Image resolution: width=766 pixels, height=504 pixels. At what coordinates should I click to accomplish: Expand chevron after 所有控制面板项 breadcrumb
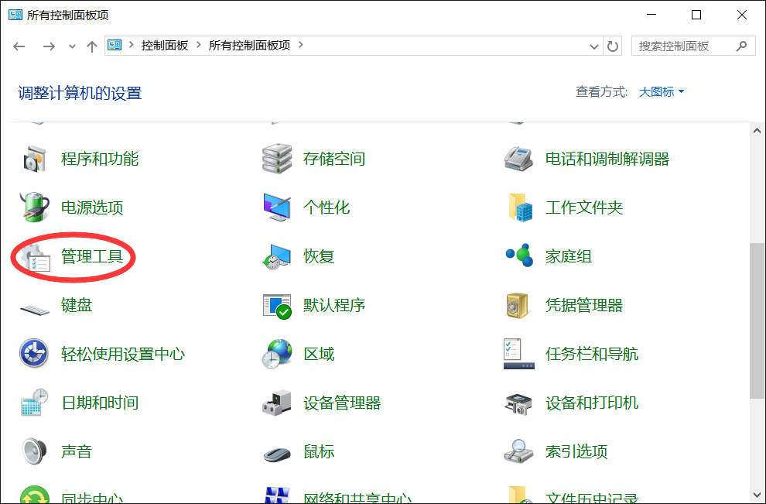pos(301,46)
